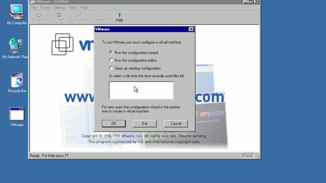Open the View menu

[x=73, y=8]
